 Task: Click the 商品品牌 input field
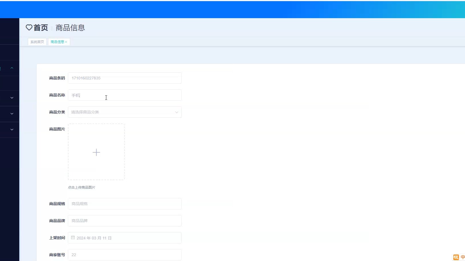click(125, 221)
